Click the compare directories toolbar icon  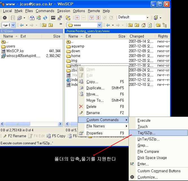click(32, 18)
